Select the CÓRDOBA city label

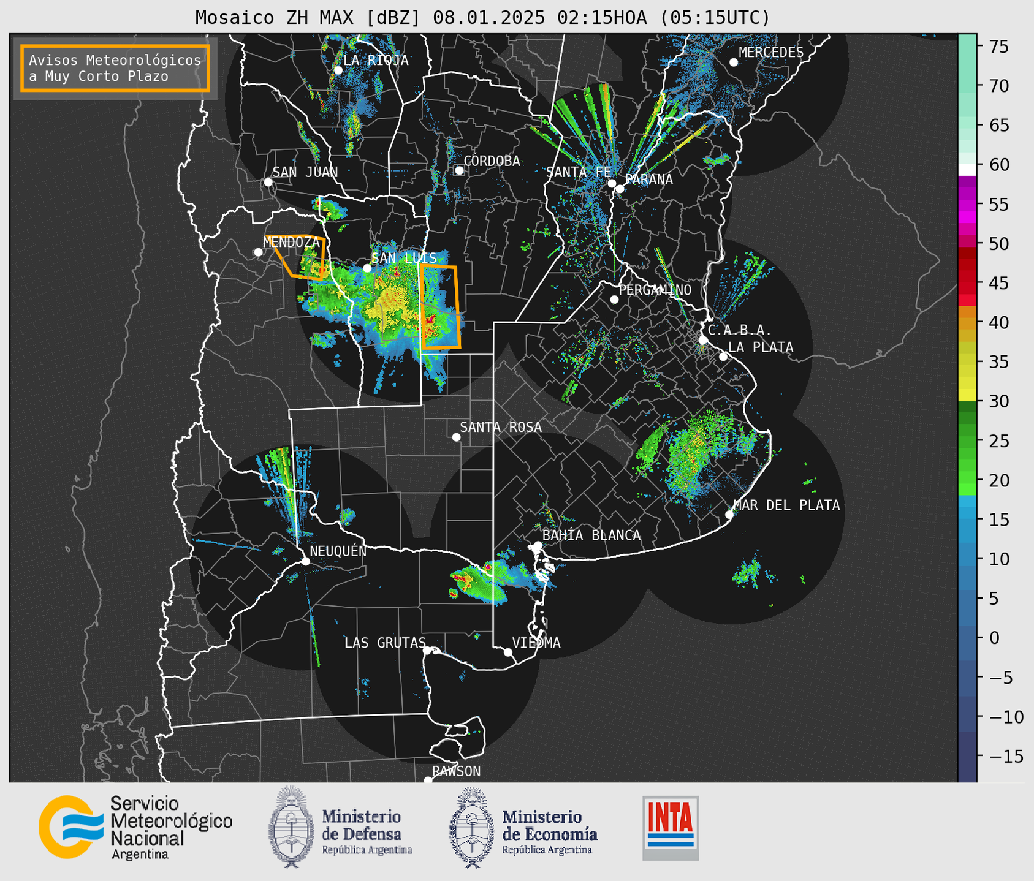492,161
